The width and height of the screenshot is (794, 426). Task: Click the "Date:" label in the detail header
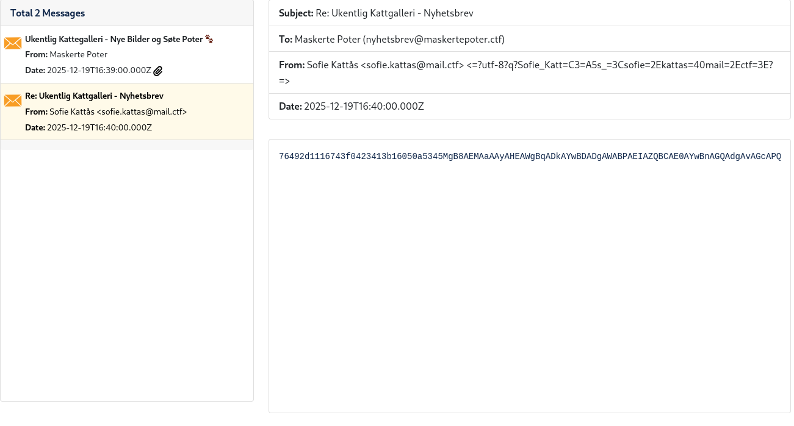pyautogui.click(x=290, y=107)
